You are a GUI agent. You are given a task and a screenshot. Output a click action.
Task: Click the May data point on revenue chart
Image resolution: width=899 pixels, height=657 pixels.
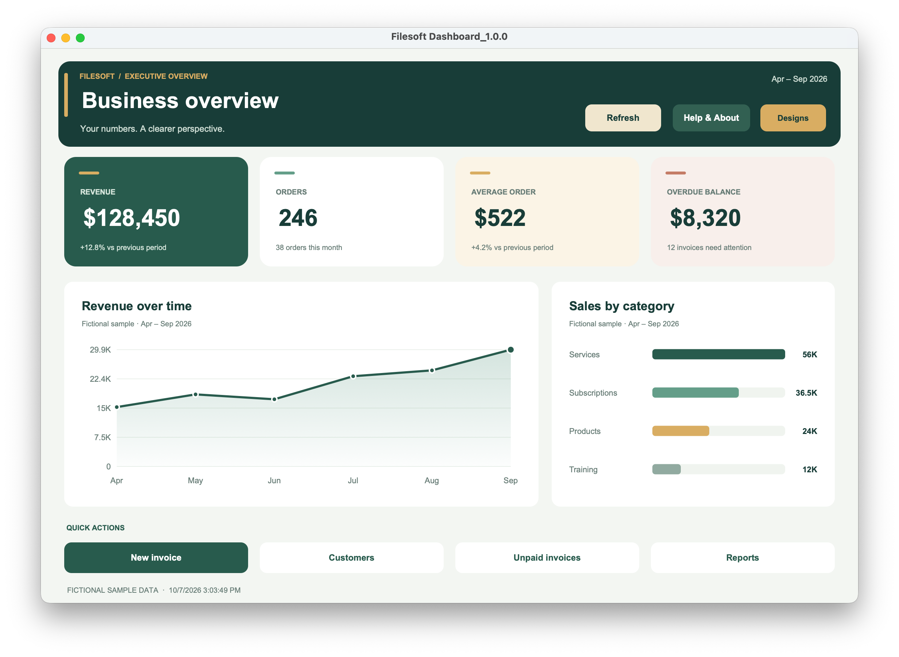[196, 395]
